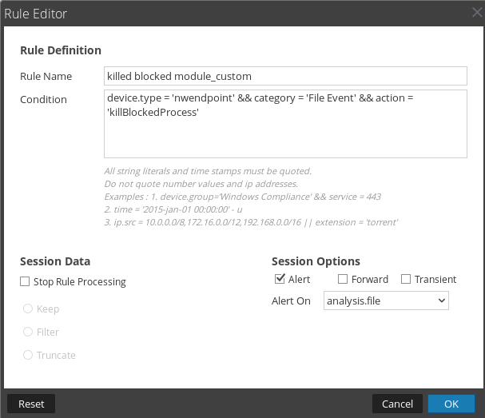This screenshot has height=418, width=485.
Task: Tick the Forward checkbox
Action: (x=343, y=279)
